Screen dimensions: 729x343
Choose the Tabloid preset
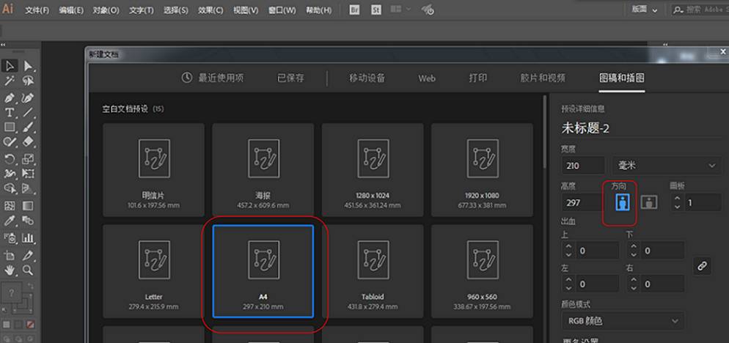point(373,271)
